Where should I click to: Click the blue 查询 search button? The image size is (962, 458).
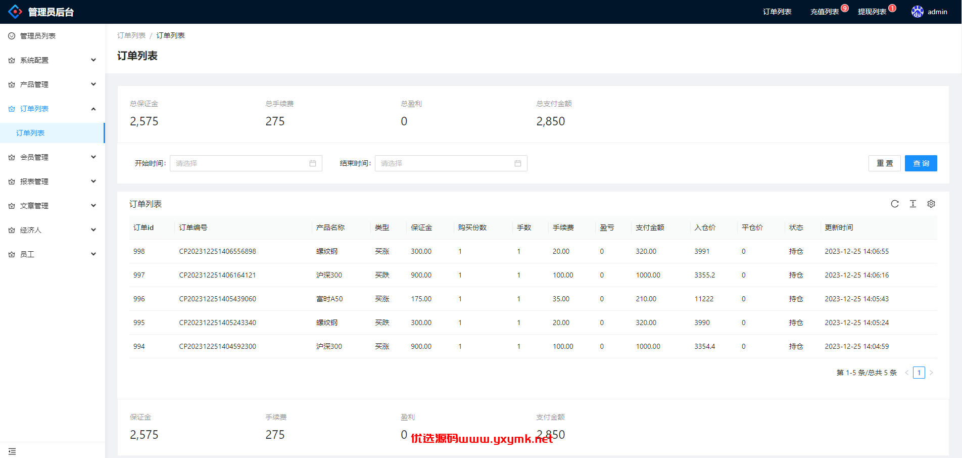coord(921,163)
